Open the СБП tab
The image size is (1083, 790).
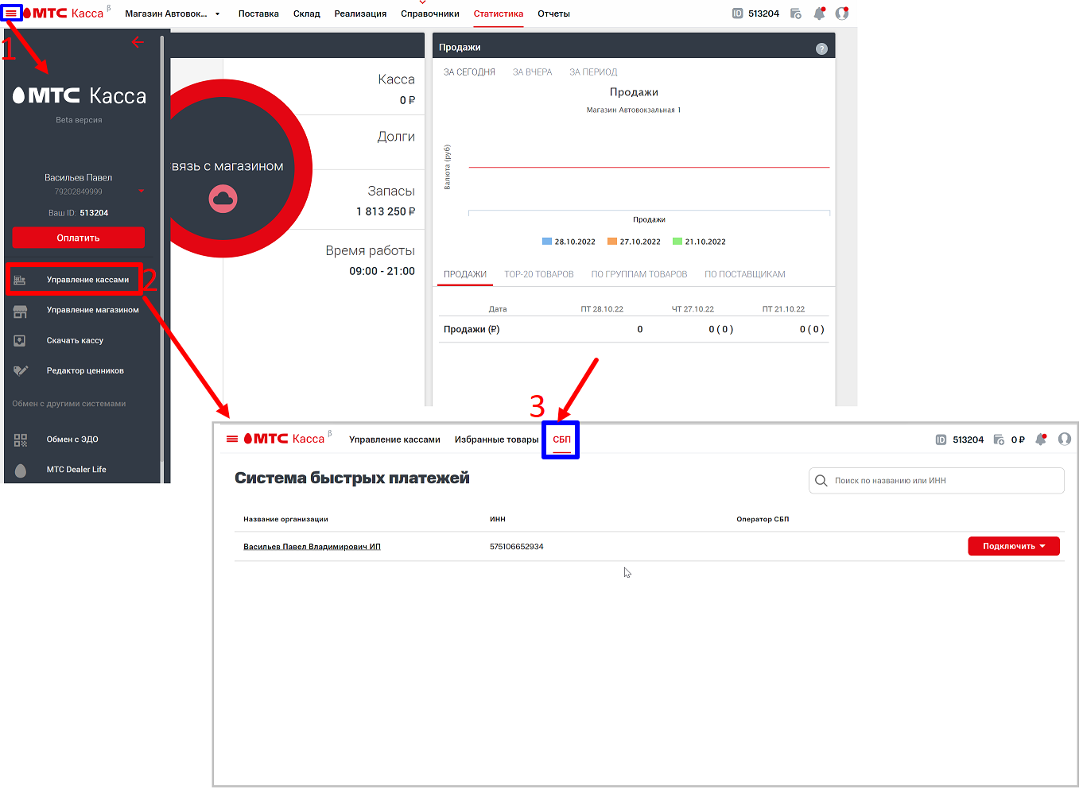pyautogui.click(x=562, y=440)
